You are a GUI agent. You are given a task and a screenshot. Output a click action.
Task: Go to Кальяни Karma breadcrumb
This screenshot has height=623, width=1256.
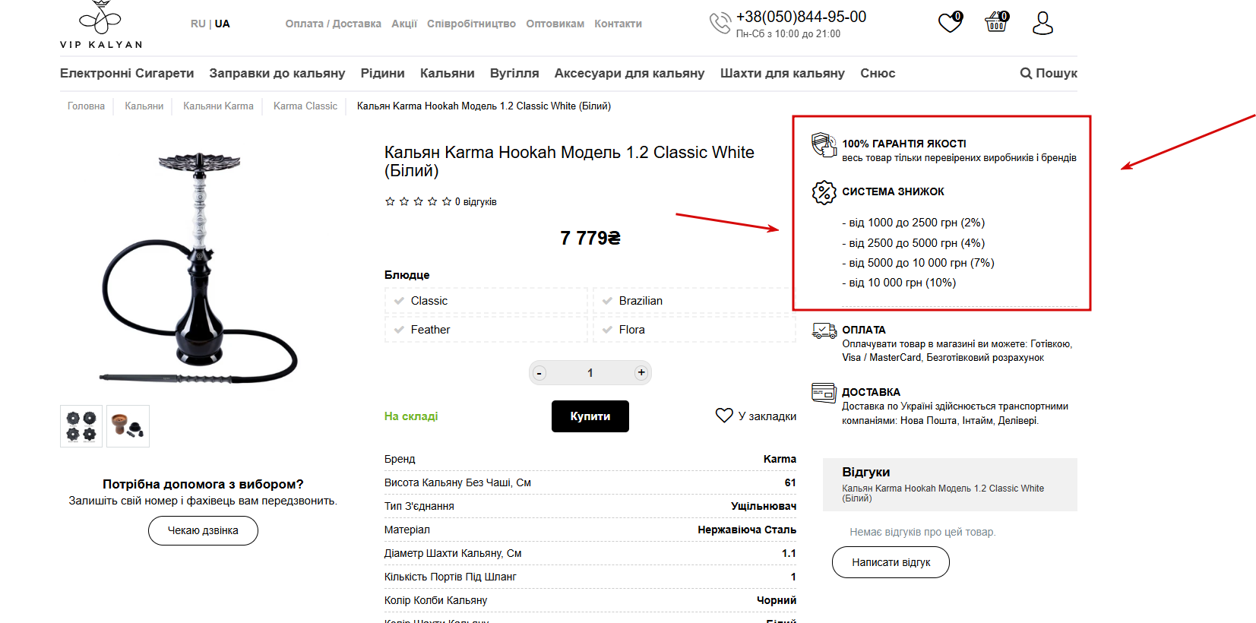pos(218,106)
